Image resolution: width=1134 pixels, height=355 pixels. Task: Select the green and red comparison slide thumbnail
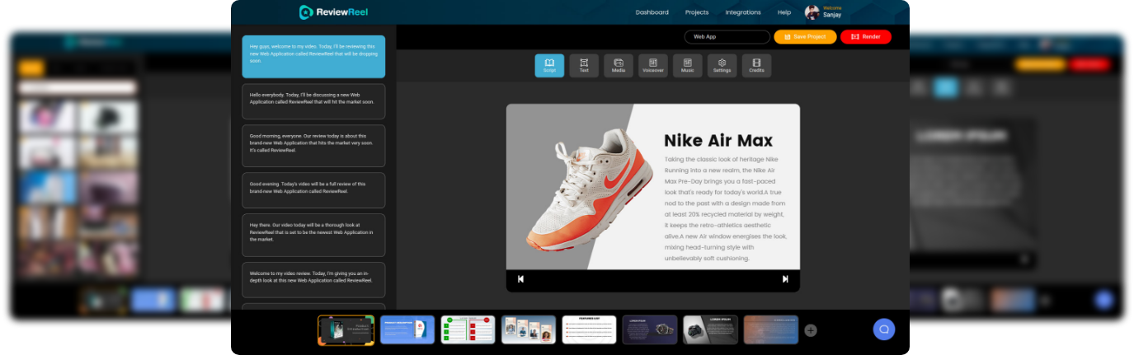[468, 329]
